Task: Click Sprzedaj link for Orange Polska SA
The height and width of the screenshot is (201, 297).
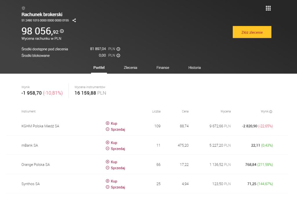Action: tap(118, 168)
